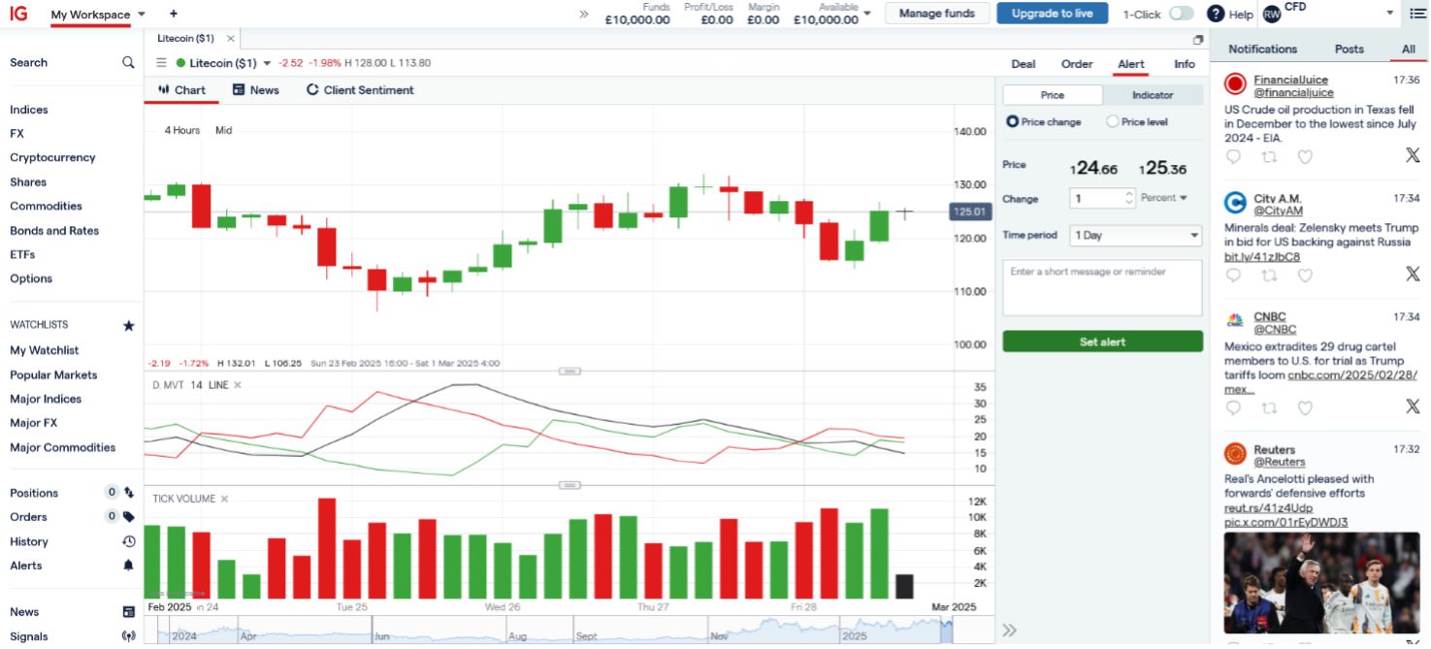Open the CFD account dropdown arrow

1389,14
